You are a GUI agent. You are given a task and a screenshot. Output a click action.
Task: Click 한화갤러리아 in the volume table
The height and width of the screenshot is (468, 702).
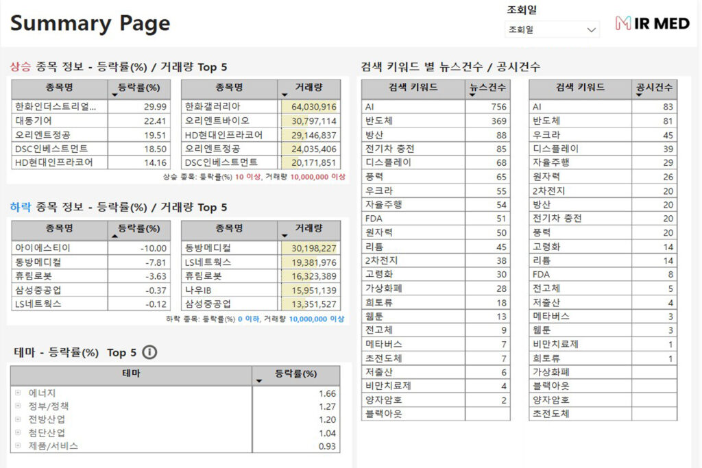[213, 106]
